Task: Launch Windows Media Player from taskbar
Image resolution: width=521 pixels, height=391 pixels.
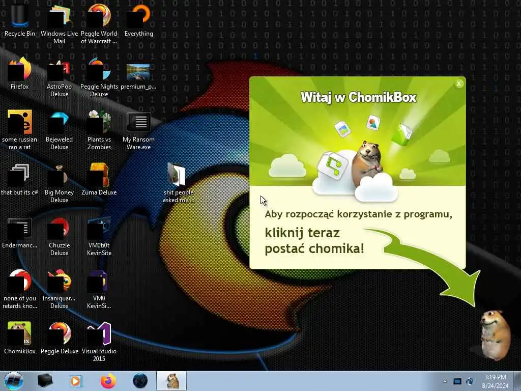Action: (x=76, y=381)
